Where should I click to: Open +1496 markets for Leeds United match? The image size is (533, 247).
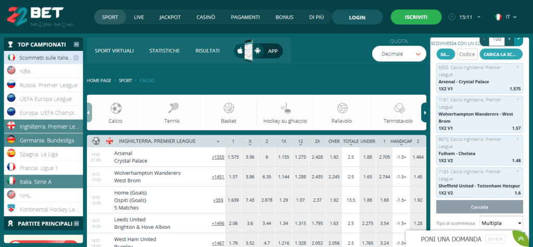pos(218,223)
